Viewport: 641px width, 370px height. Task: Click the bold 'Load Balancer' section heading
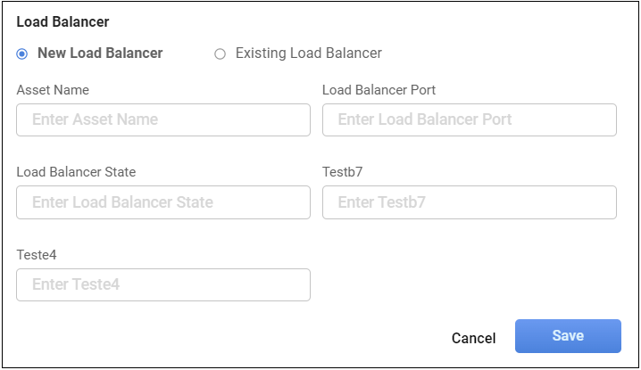62,21
